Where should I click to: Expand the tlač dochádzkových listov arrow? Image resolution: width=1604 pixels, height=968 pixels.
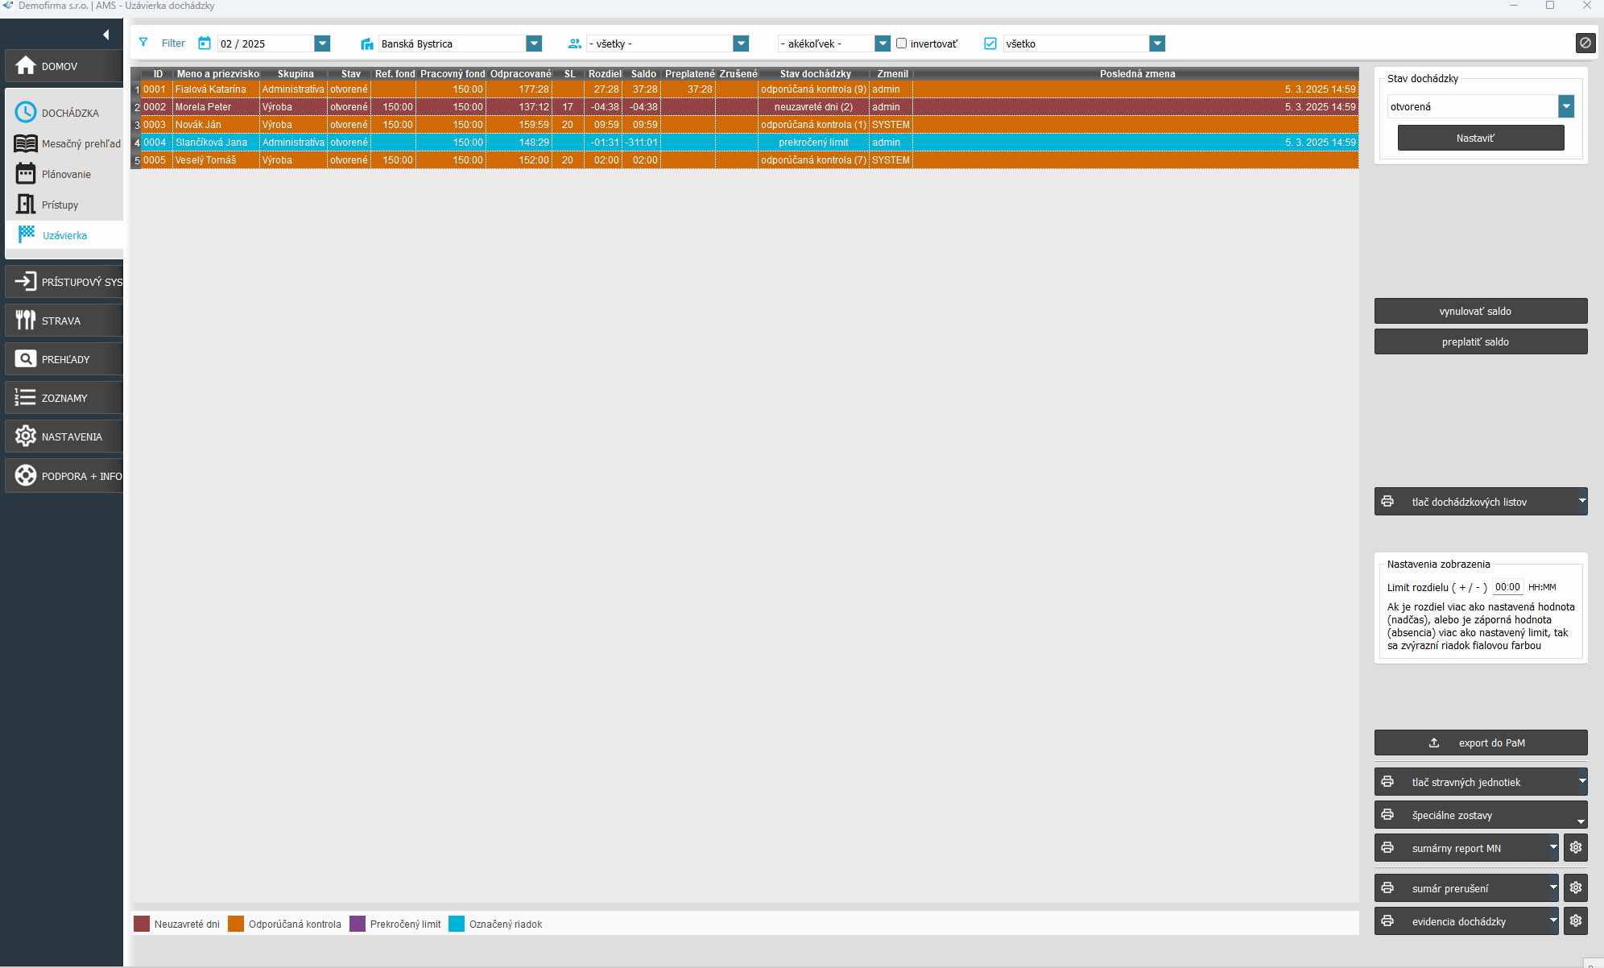pos(1581,501)
